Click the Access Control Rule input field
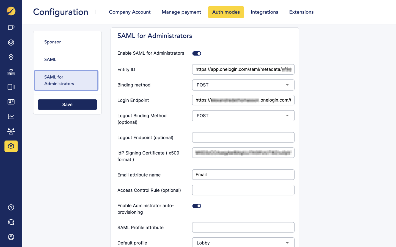This screenshot has height=247, width=396. click(x=243, y=190)
